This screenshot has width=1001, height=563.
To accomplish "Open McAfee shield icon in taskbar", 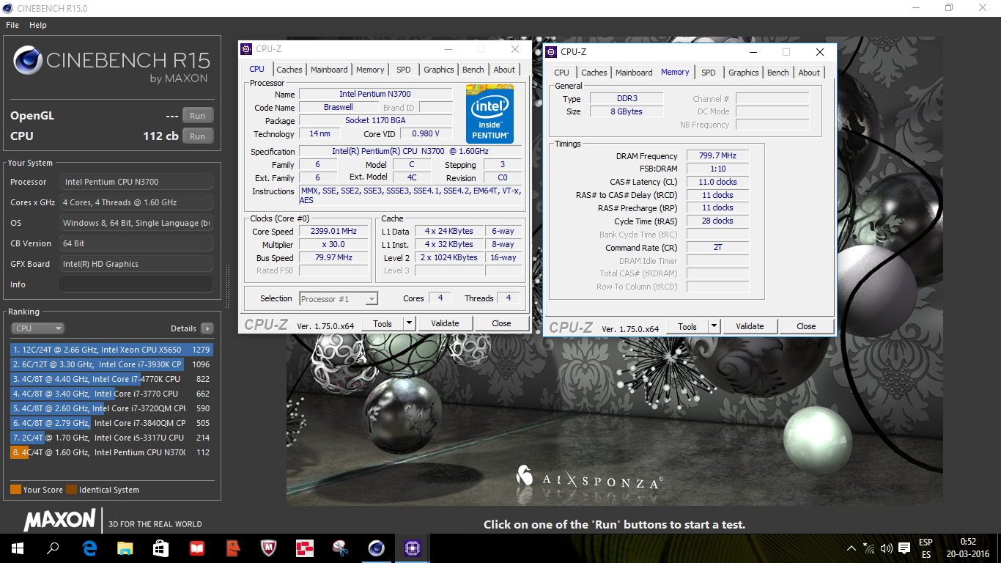I will coord(268,548).
